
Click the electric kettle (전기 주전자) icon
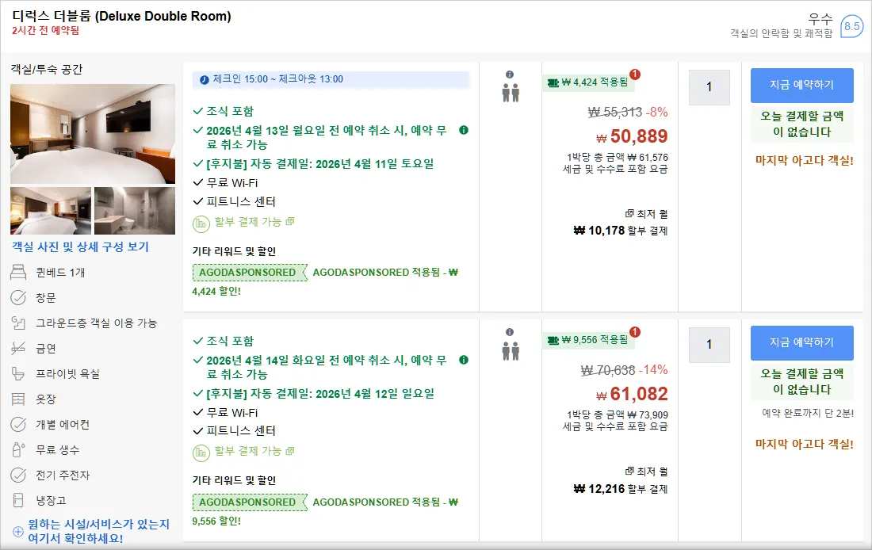pyautogui.click(x=18, y=475)
